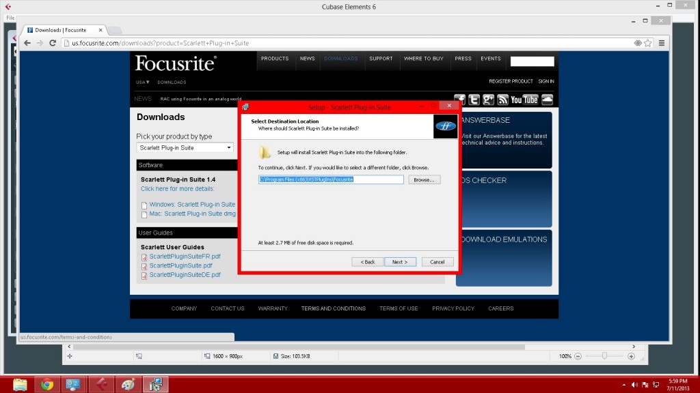The height and width of the screenshot is (393, 700).
Task: Click COMPANY in the footer
Action: click(184, 308)
